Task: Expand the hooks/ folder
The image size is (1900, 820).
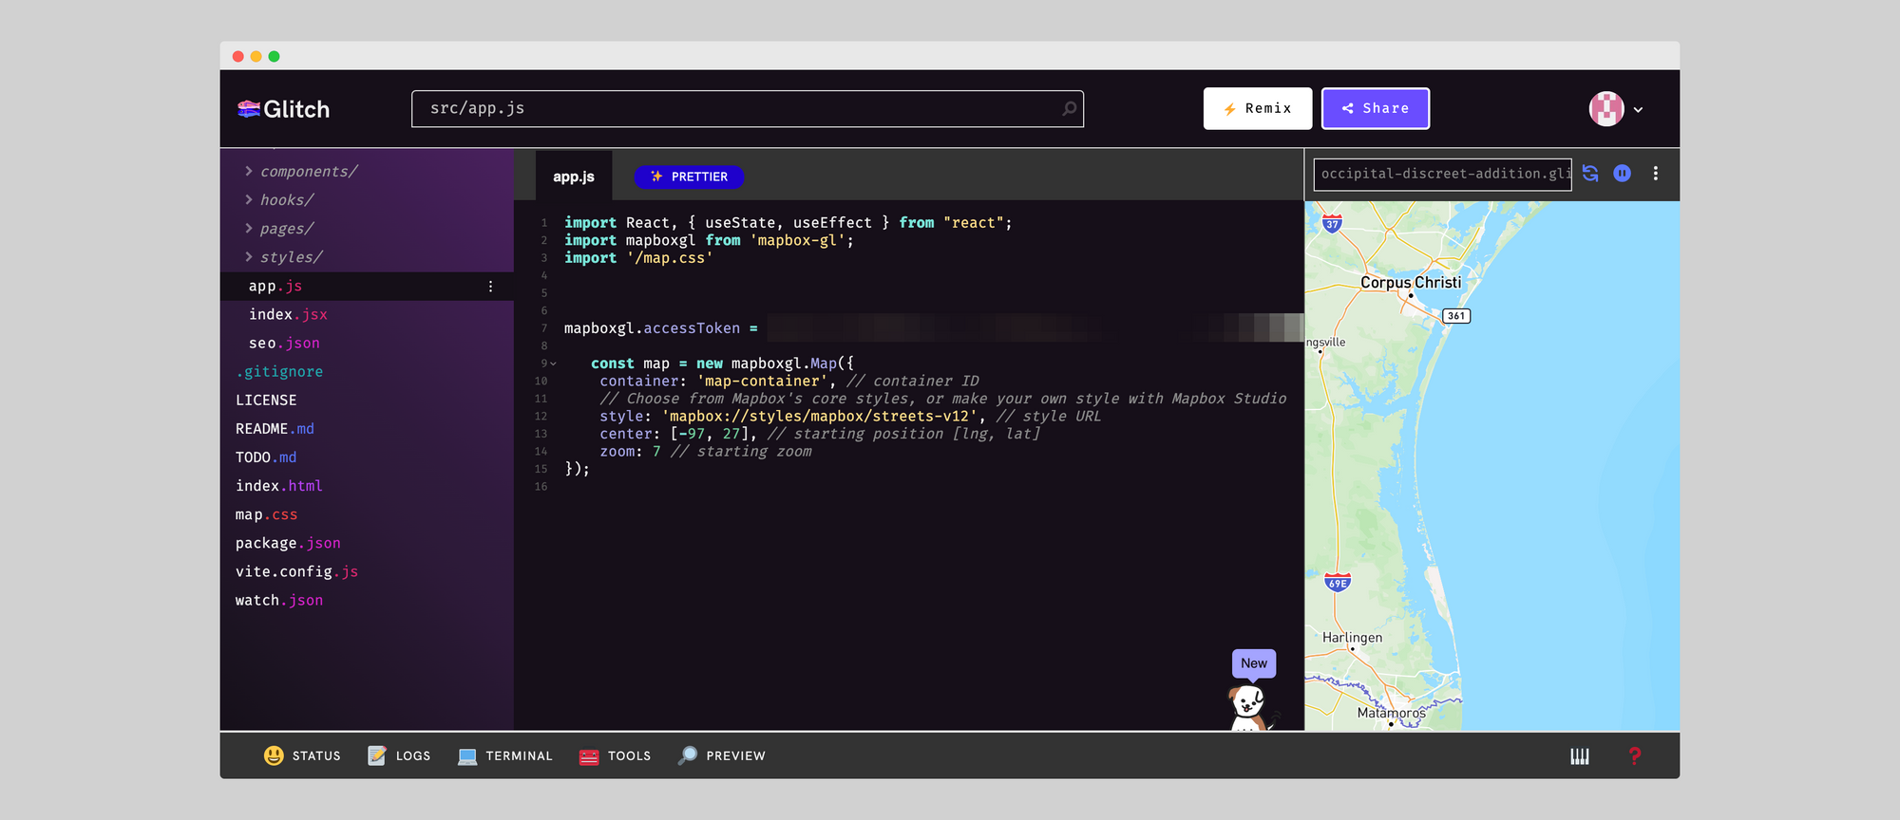Action: click(249, 200)
